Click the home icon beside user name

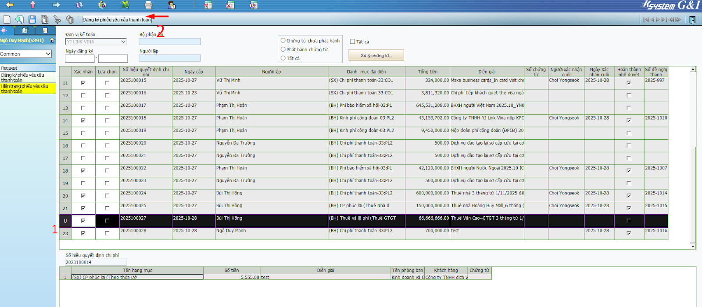[52, 40]
